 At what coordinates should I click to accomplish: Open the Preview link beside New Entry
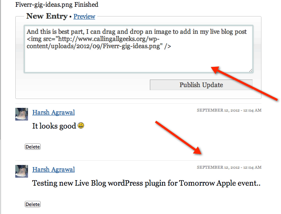click(x=84, y=16)
